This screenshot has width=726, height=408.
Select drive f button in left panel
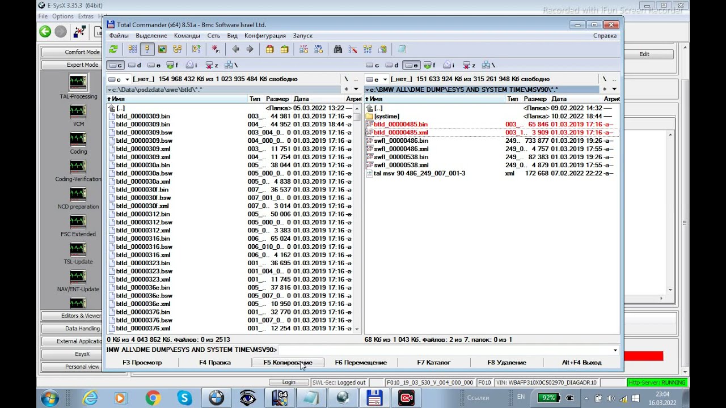[x=172, y=65]
